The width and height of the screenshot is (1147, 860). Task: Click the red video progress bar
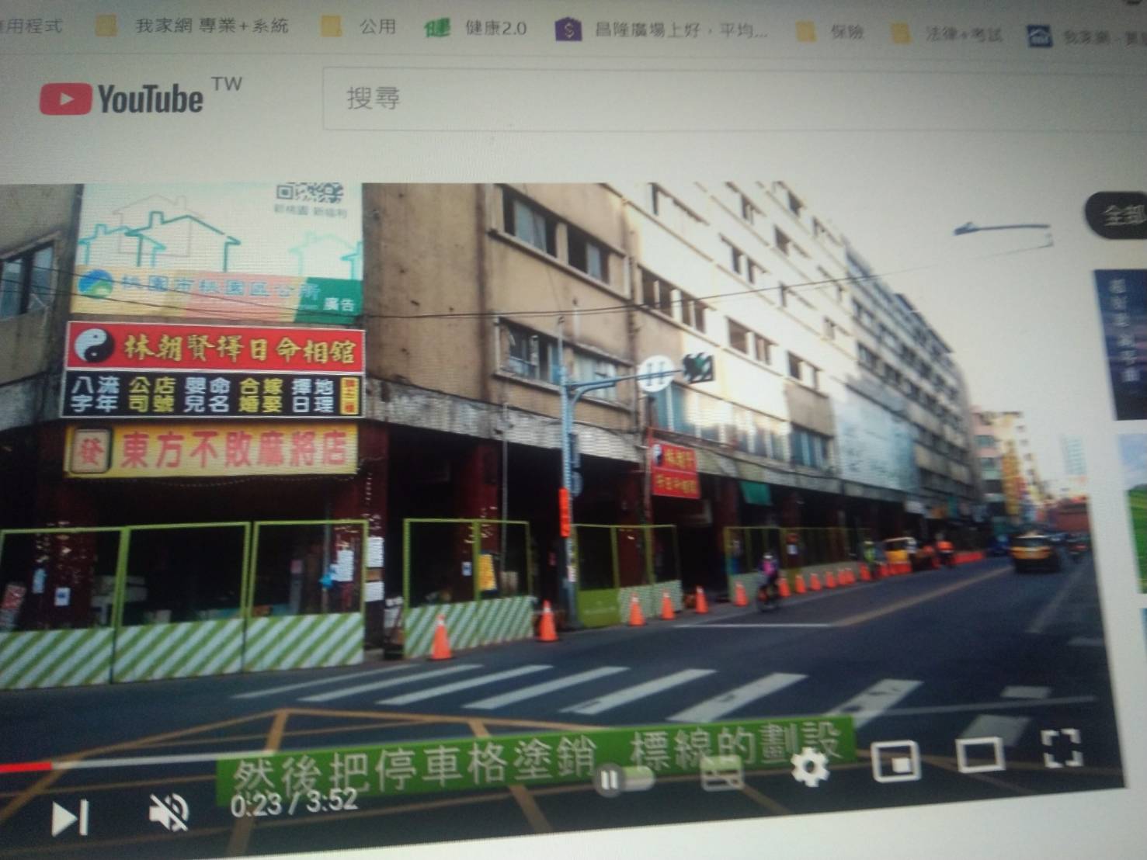click(27, 767)
